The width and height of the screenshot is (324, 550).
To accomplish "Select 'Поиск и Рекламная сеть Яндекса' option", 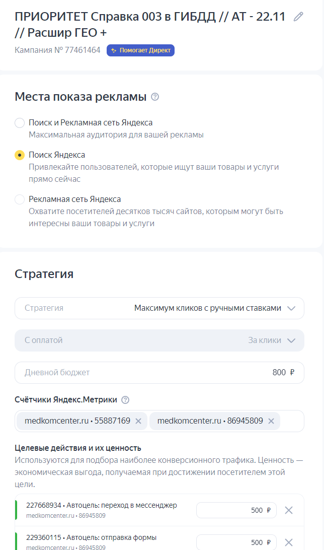I will point(19,122).
